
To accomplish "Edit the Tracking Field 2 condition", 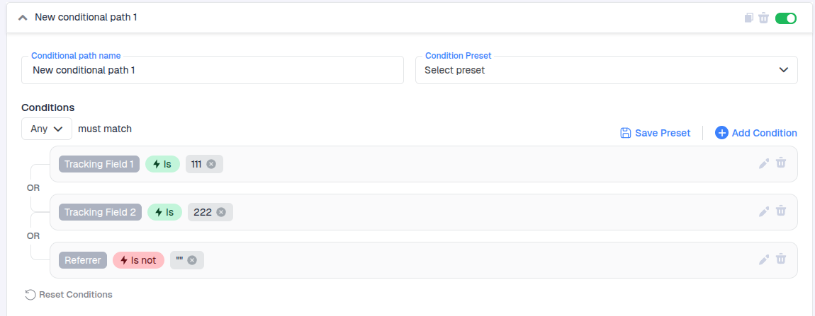I will 764,211.
